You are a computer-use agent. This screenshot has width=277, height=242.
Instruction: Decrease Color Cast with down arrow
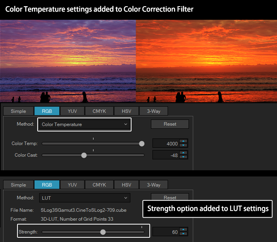tap(184, 157)
